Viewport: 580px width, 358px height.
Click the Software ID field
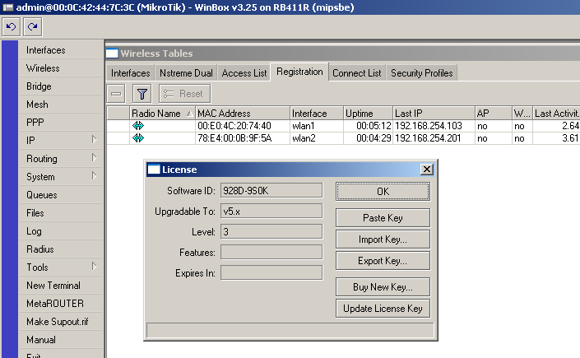(x=271, y=191)
